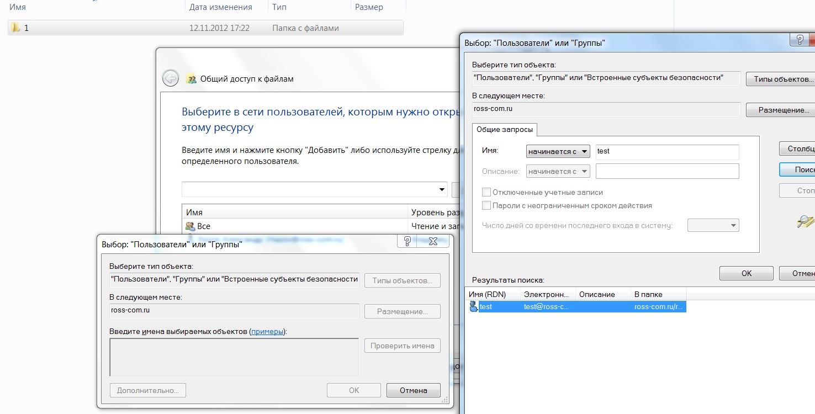Toggle Пароли с неограниченным сроком действия checkbox
Screen dimensions: 815x414
(486, 205)
